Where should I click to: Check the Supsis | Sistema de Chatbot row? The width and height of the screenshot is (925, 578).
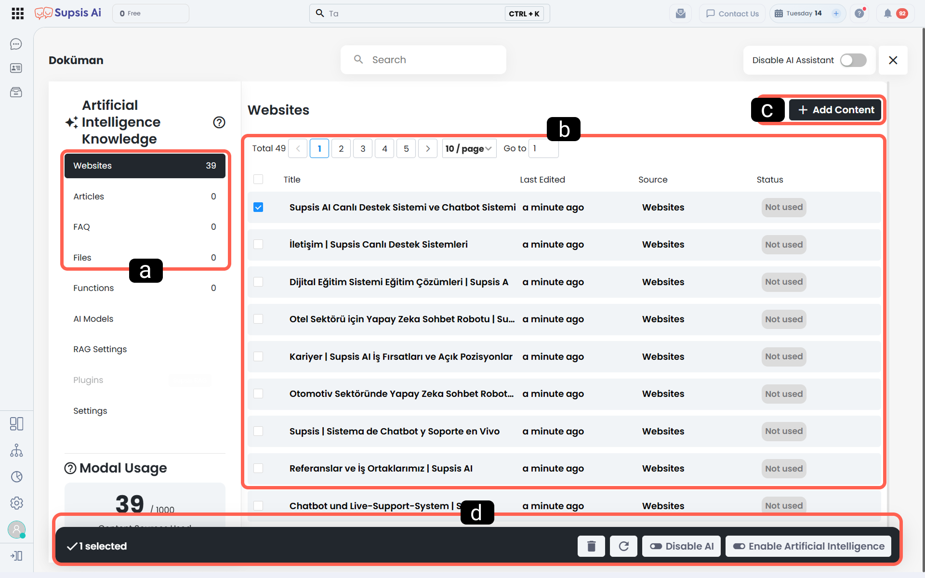point(258,431)
